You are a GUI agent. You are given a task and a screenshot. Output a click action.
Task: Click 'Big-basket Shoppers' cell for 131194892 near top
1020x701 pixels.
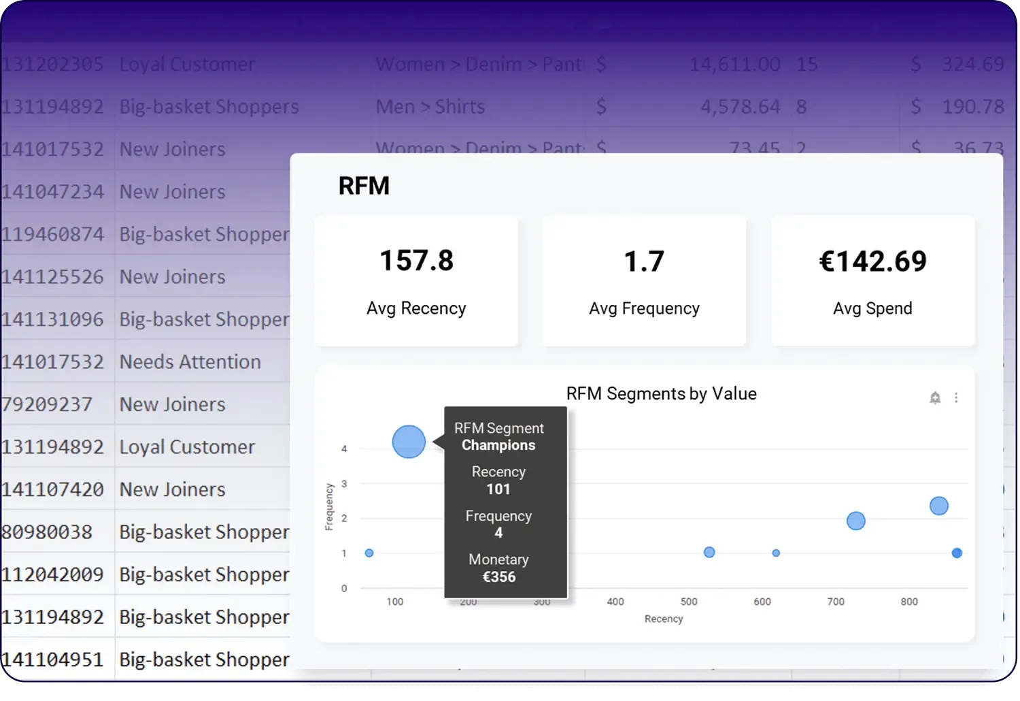click(x=209, y=107)
